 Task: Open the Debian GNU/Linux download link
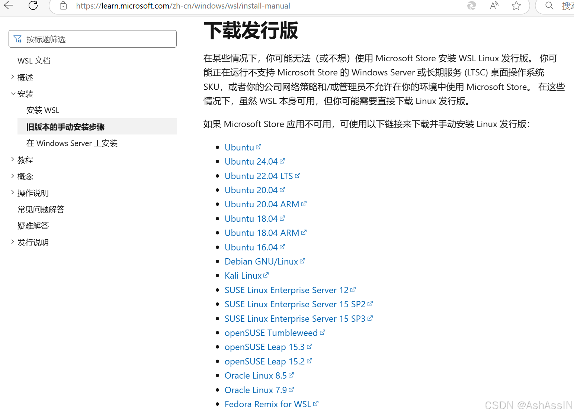click(x=261, y=261)
